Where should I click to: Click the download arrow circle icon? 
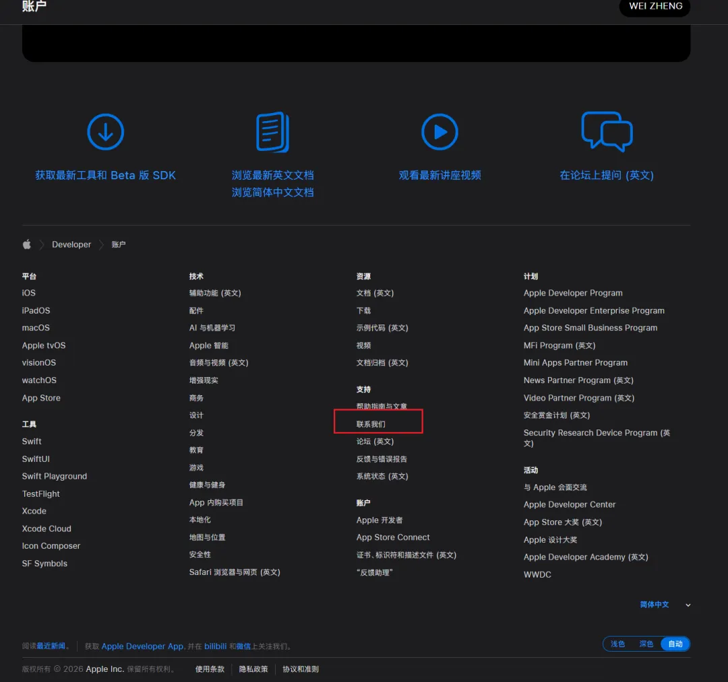coord(105,132)
